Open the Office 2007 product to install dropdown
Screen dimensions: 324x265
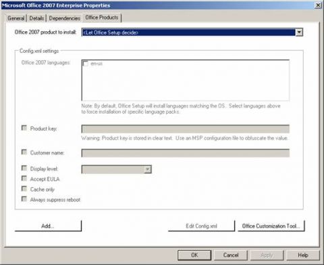192,32
